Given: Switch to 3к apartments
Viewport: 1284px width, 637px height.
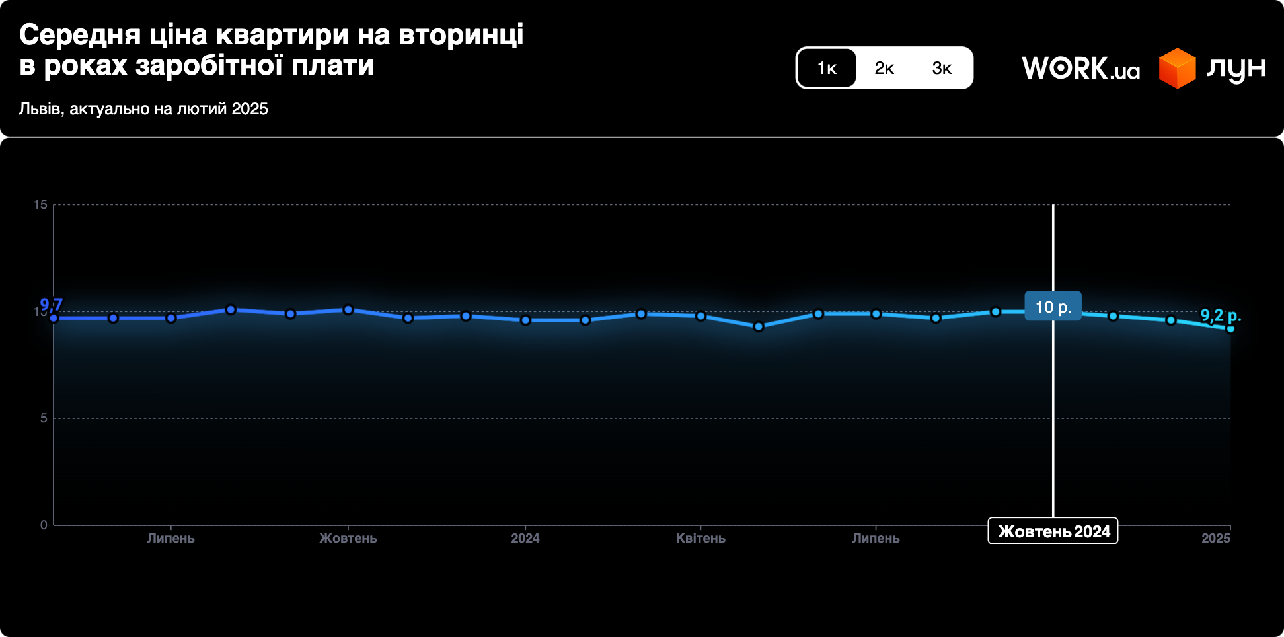Looking at the screenshot, I should (x=942, y=68).
